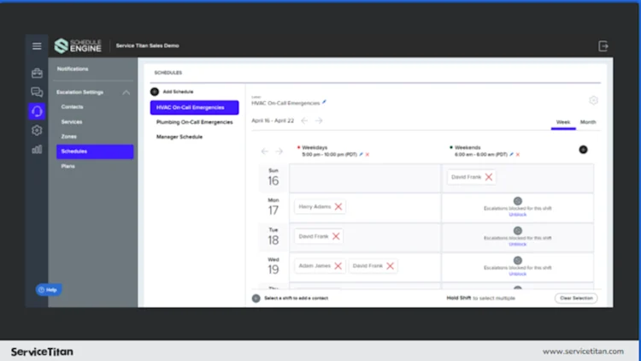This screenshot has height=361, width=641.
Task: Open the gear settings sidebar icon
Action: (x=37, y=130)
